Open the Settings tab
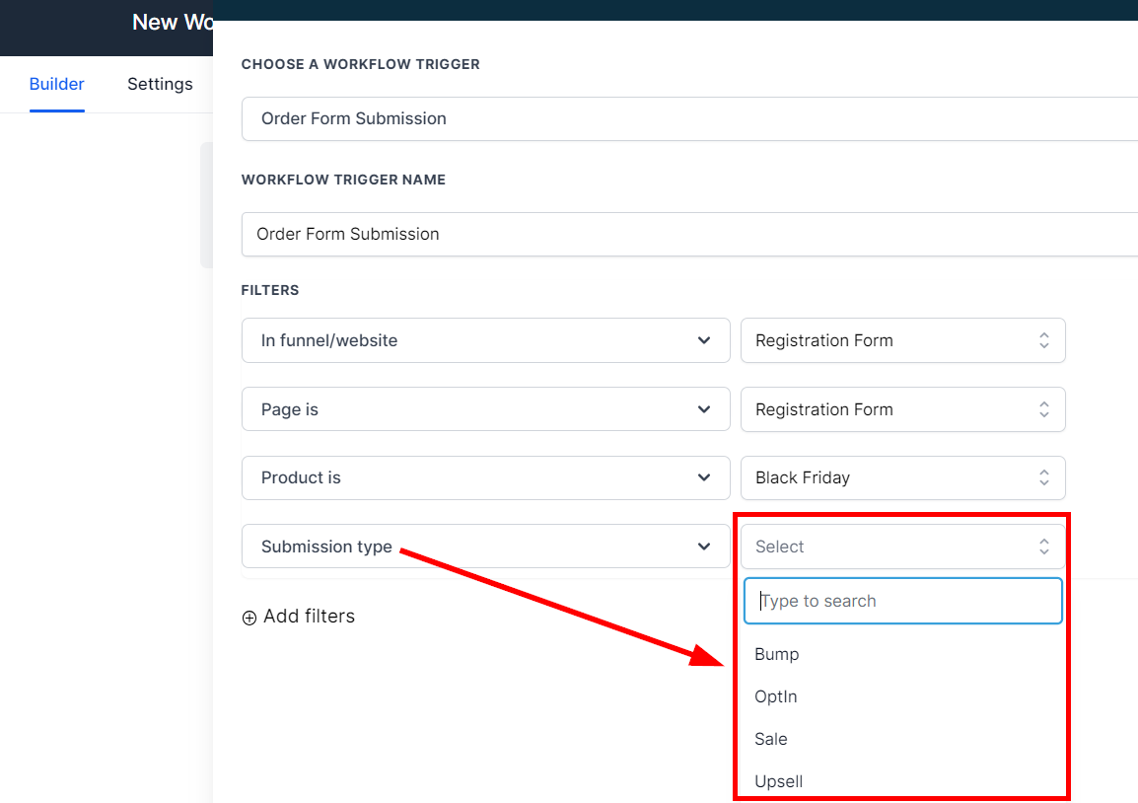Viewport: 1138px width, 803px height. tap(160, 84)
